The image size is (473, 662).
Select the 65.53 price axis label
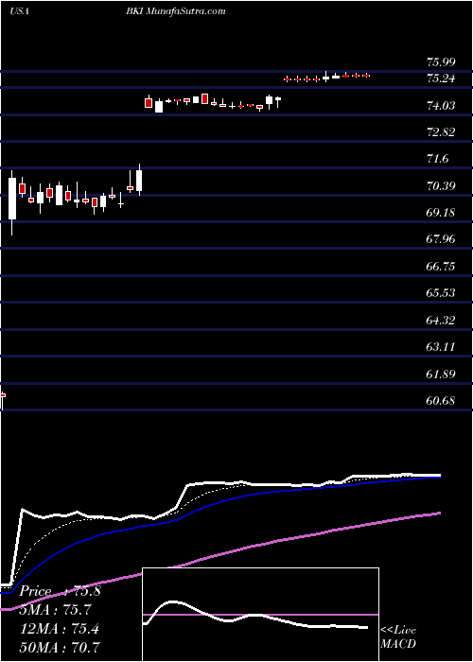441,293
